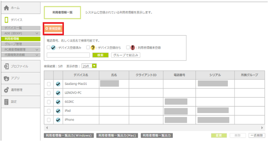Viewport: 269px width, 141px height.
Task: Open プロファイル profile icon section
Action: 7,66
